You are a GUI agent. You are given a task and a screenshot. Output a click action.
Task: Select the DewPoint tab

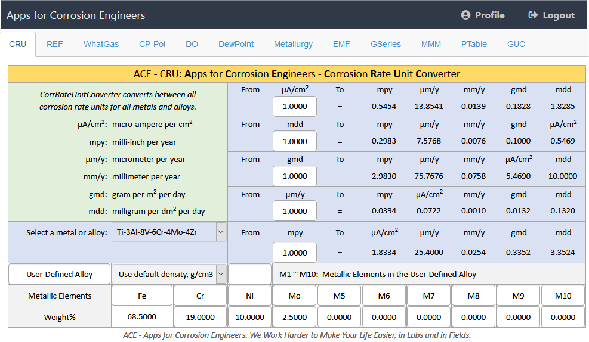click(236, 44)
